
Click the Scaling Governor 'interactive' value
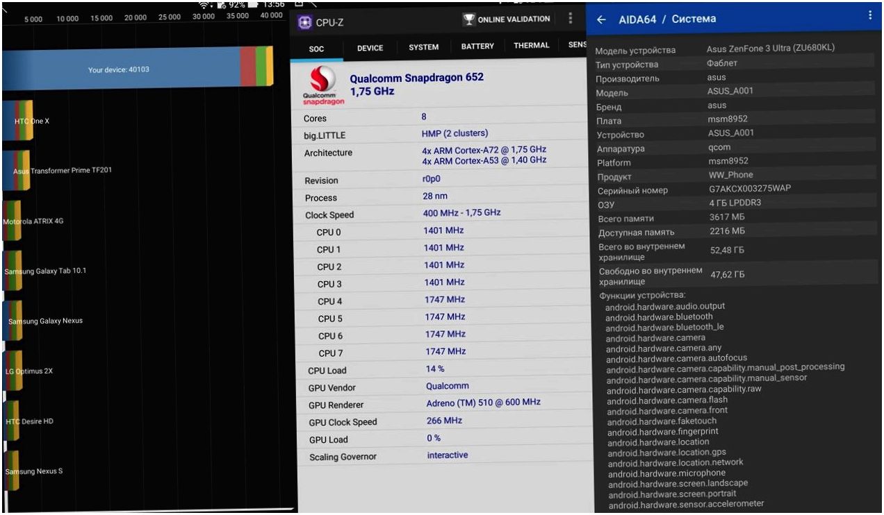coord(448,455)
